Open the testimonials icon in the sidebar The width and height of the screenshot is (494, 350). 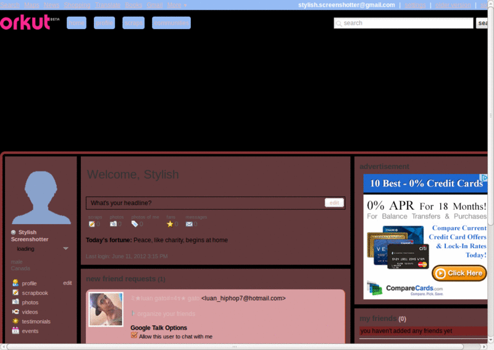pyautogui.click(x=15, y=321)
